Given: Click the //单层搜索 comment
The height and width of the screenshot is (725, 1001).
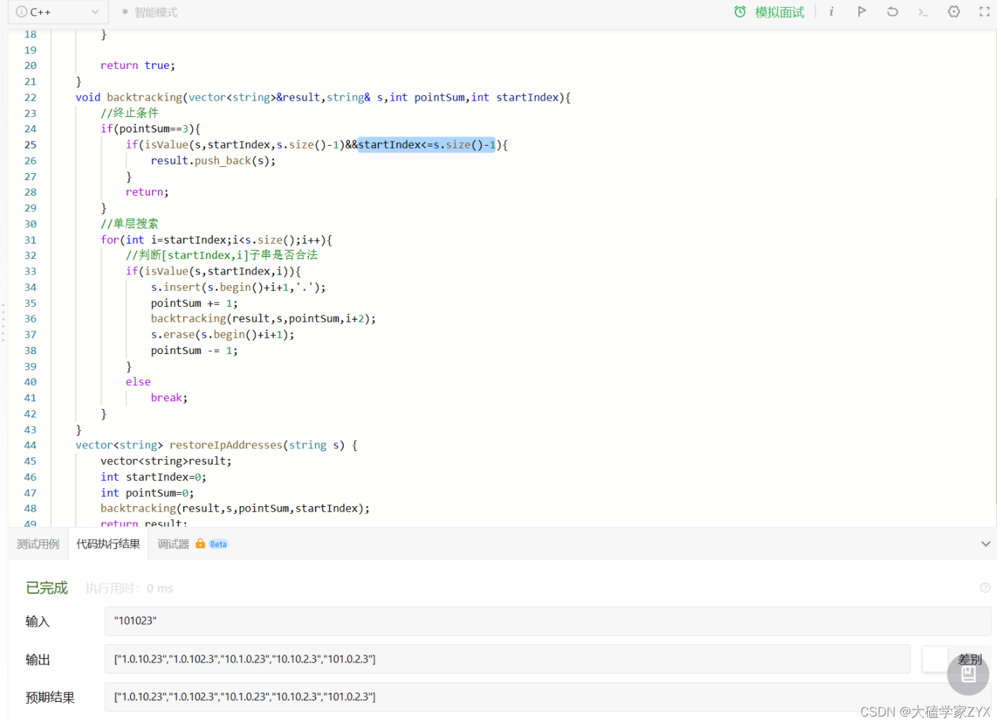Looking at the screenshot, I should click(130, 224).
